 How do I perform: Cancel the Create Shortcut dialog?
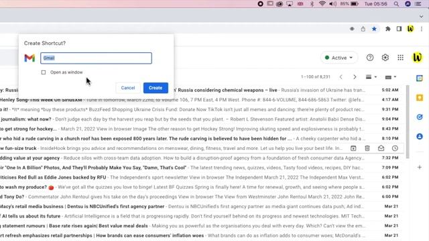128,88
